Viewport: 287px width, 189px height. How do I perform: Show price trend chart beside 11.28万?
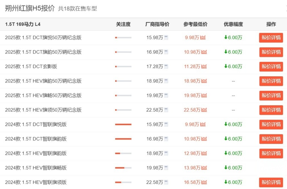coord(204,67)
